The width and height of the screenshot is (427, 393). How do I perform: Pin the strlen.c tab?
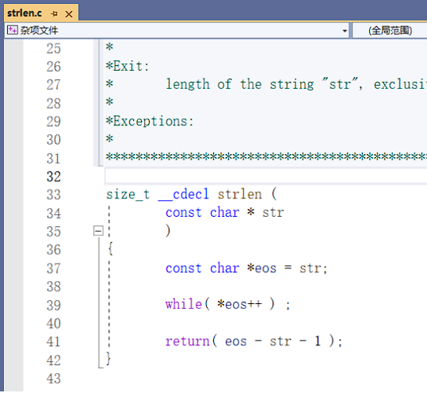point(54,13)
